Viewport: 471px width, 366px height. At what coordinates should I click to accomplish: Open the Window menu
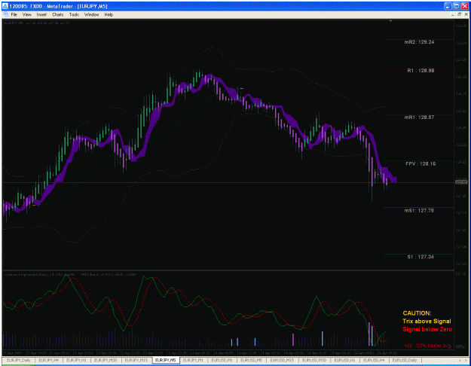pyautogui.click(x=91, y=14)
